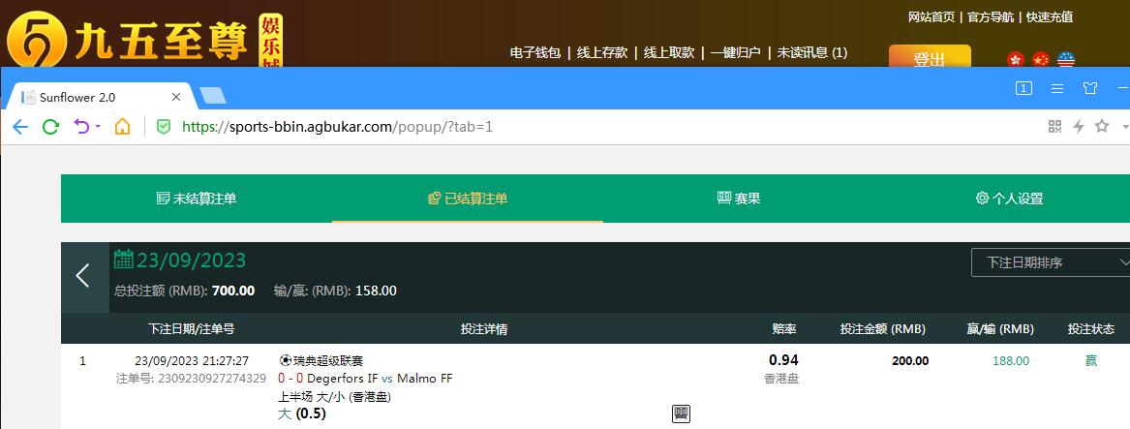Image resolution: width=1130 pixels, height=429 pixels.
Task: Open the browser home page icon
Action: click(123, 127)
